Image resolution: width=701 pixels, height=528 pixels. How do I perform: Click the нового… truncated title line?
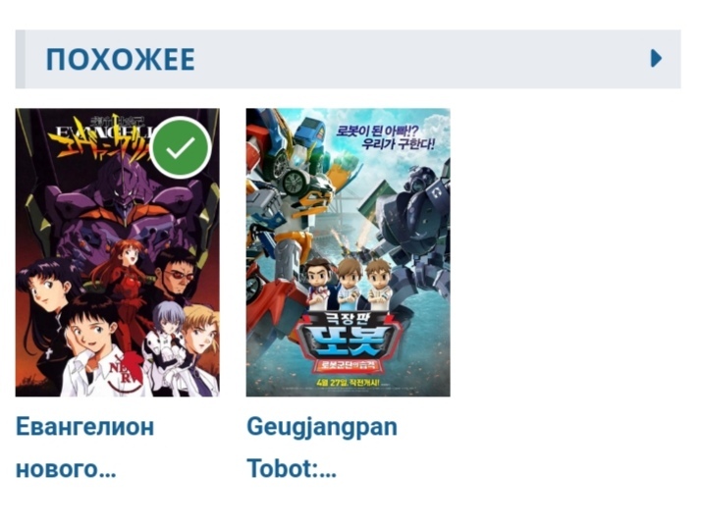(66, 469)
